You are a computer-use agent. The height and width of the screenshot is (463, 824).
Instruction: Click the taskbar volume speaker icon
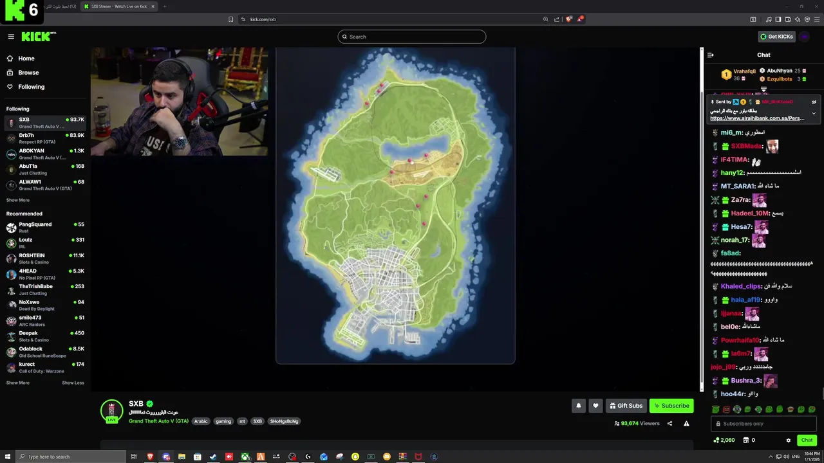pyautogui.click(x=786, y=457)
